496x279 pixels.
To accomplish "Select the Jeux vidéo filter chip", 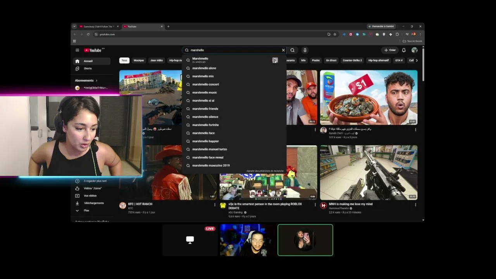I will tap(157, 60).
